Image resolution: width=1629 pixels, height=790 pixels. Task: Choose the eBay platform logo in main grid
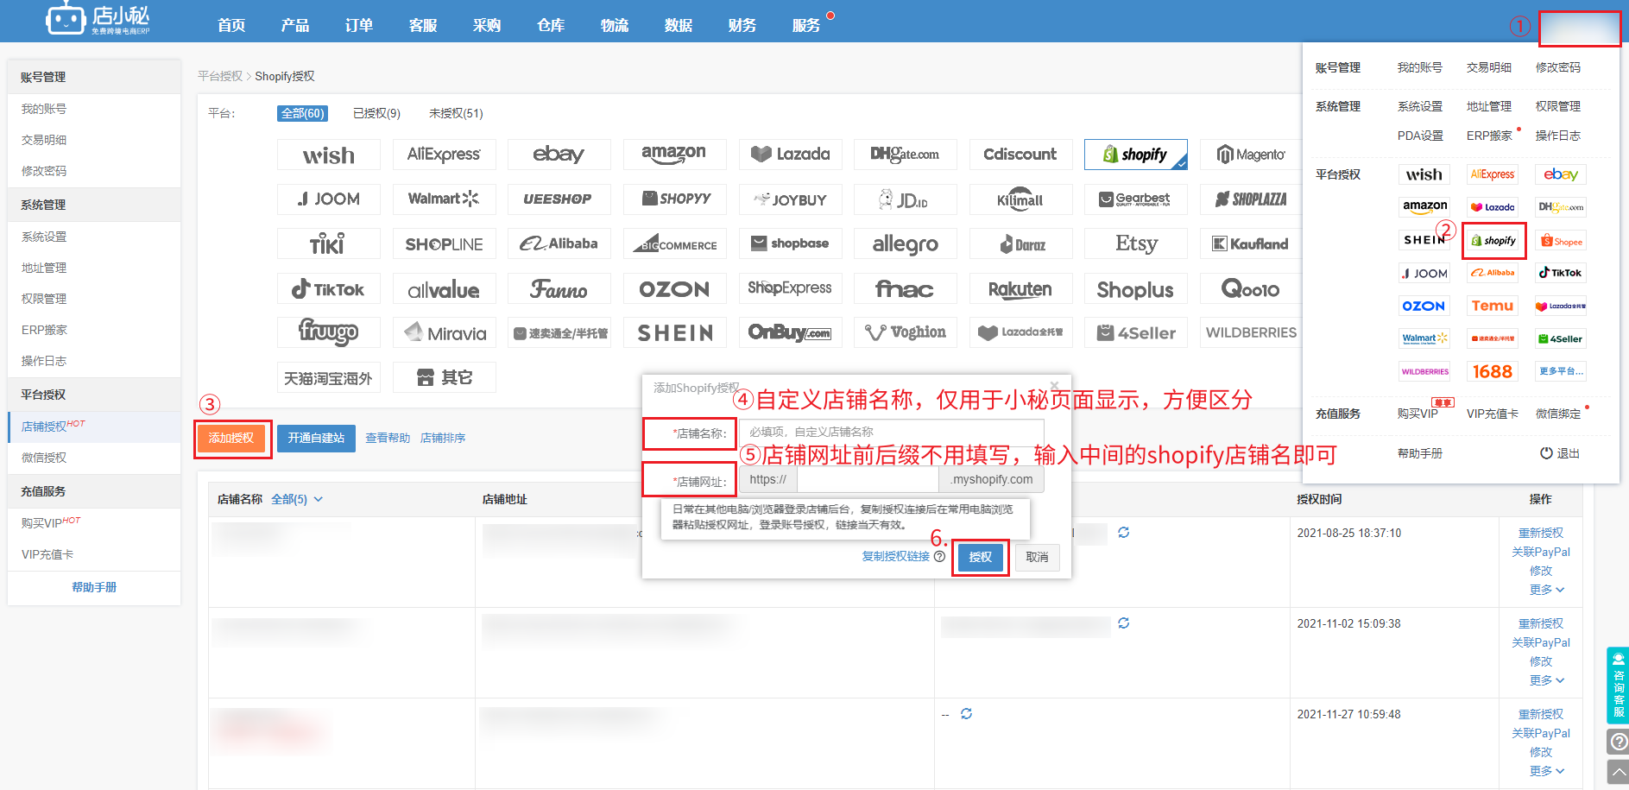pos(559,155)
